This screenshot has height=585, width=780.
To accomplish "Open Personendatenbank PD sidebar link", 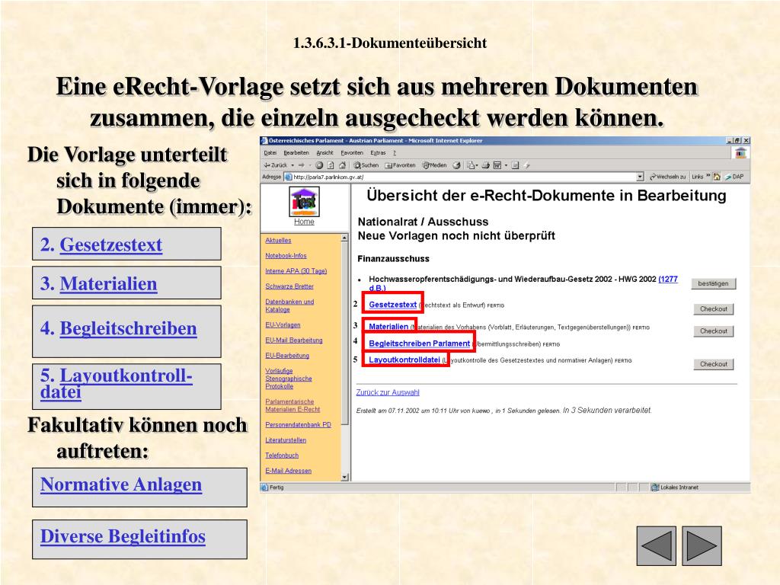I will tap(298, 425).
